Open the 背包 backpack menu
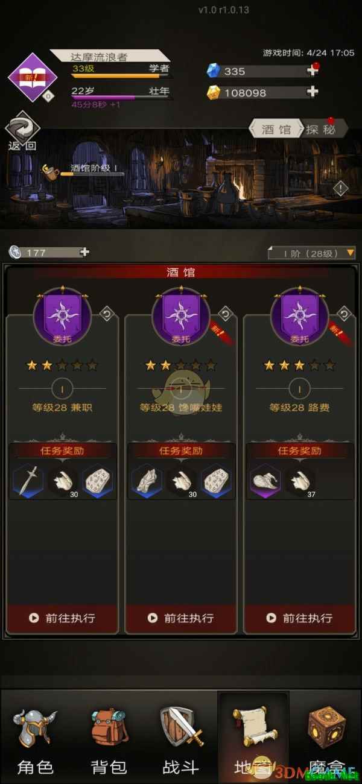Screen dimensions: 362x784 (109, 739)
